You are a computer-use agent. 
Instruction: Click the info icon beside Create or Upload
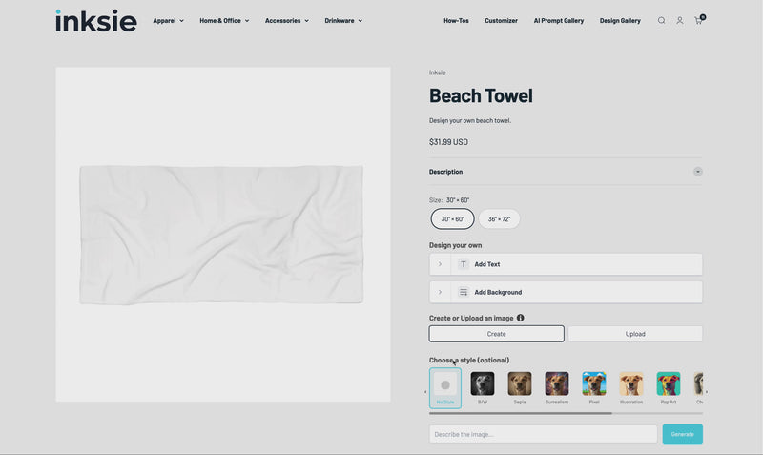coord(521,318)
